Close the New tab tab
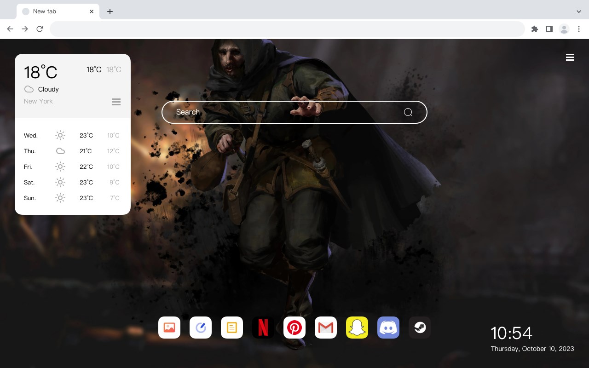Viewport: 589px width, 368px height. [92, 11]
